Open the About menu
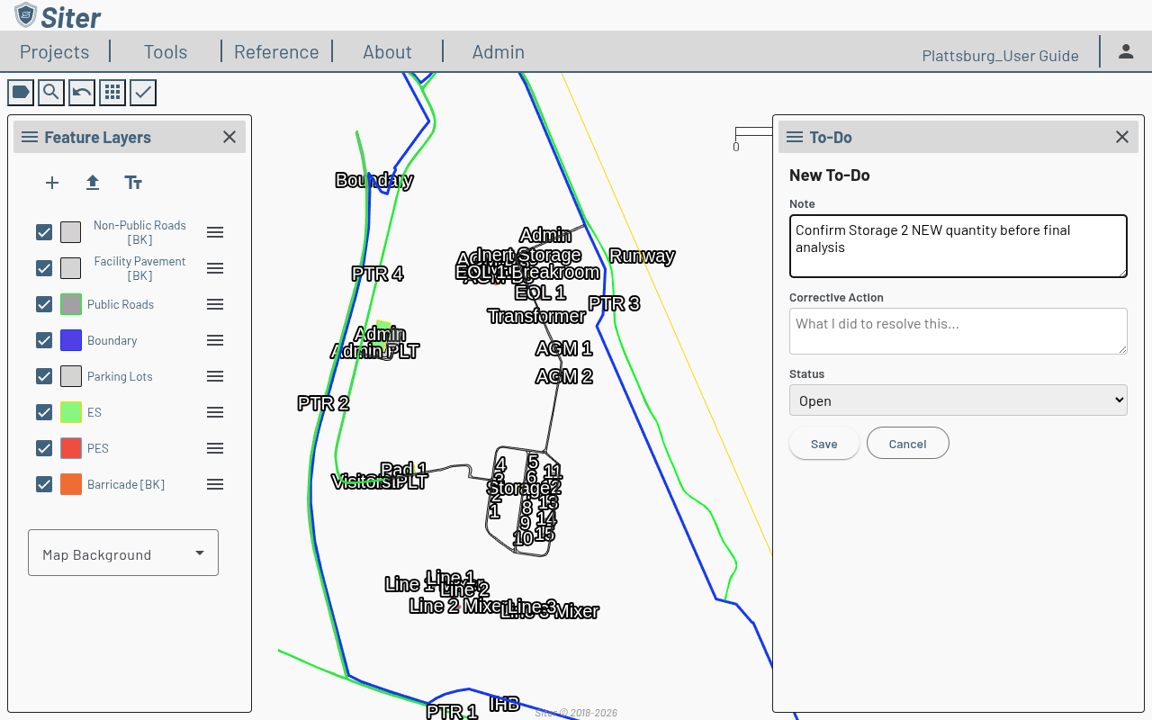Image resolution: width=1152 pixels, height=720 pixels. (387, 52)
